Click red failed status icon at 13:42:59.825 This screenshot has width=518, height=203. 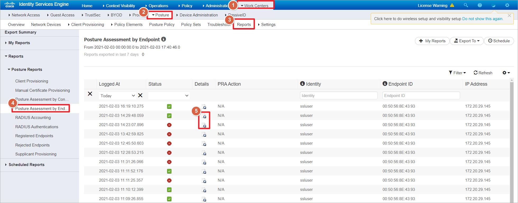tap(169, 134)
